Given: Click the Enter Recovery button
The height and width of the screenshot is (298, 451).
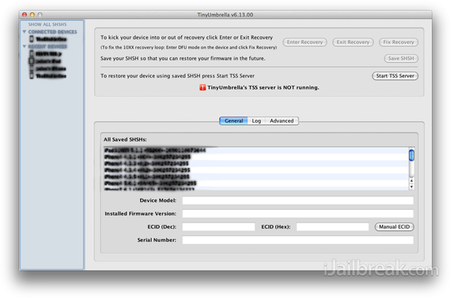Looking at the screenshot, I should (x=304, y=42).
